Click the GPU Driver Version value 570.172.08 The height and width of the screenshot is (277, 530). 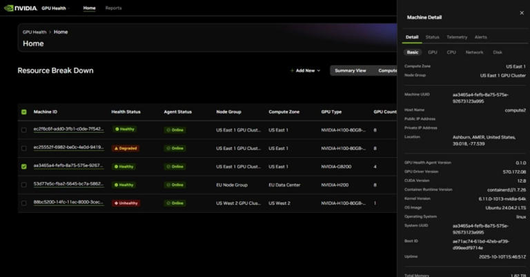click(x=514, y=172)
